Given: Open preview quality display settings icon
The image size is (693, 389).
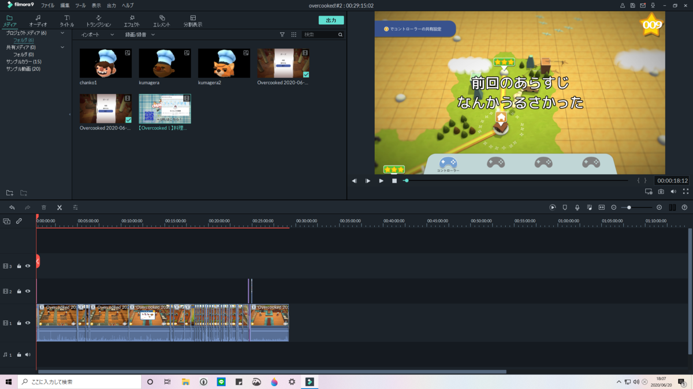Looking at the screenshot, I should point(649,191).
